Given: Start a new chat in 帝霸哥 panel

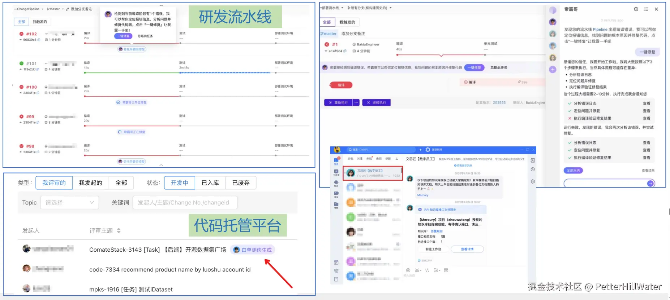Looking at the screenshot, I should point(636,9).
